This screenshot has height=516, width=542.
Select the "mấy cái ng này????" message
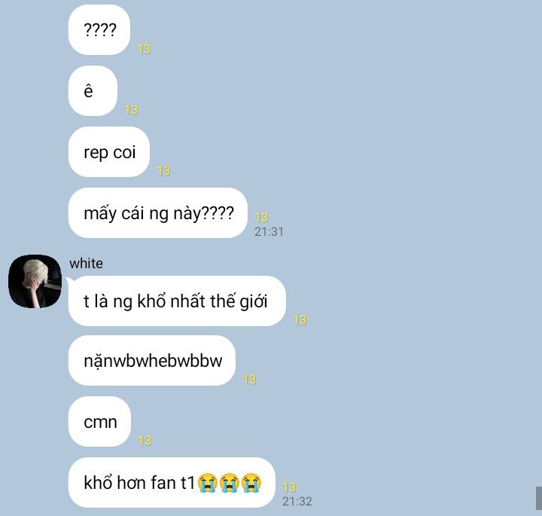point(158,213)
